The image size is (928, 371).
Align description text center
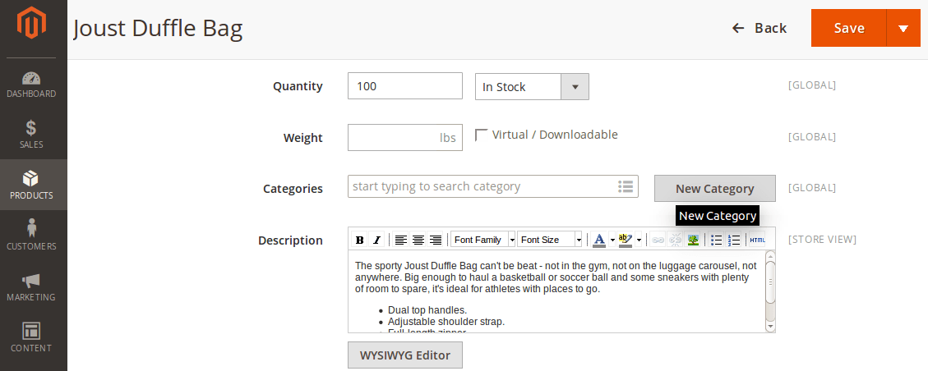pos(418,240)
